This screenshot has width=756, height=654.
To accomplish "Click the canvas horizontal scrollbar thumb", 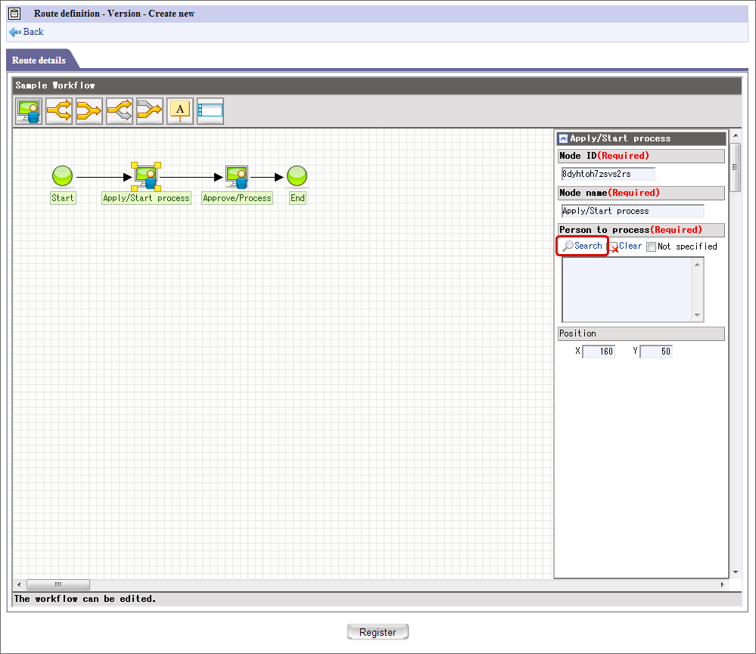I will pos(58,584).
